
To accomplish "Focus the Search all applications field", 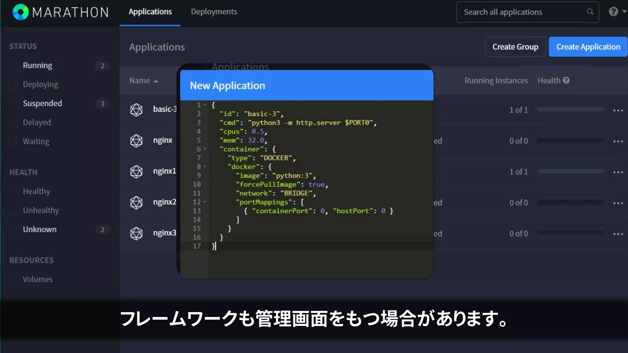I will click(521, 12).
